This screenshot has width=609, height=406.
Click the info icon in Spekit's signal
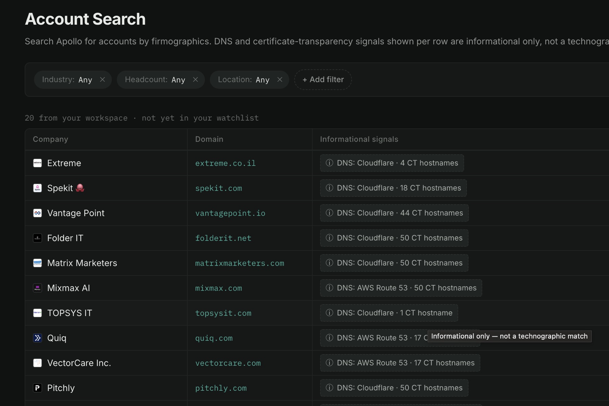(x=330, y=188)
